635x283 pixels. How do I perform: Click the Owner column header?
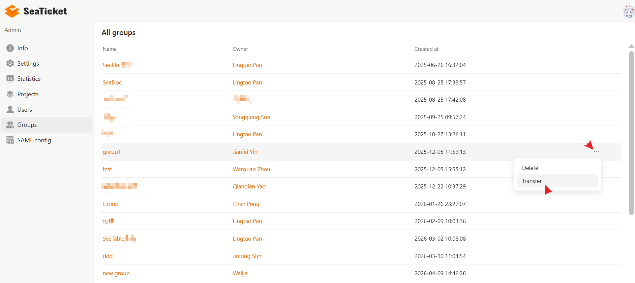pyautogui.click(x=240, y=49)
